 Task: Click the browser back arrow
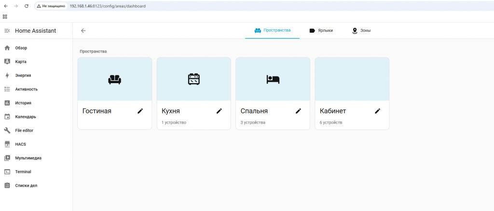tap(6, 6)
